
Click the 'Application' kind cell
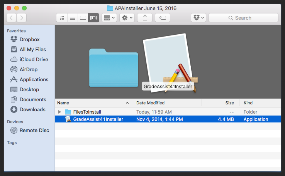(x=256, y=119)
